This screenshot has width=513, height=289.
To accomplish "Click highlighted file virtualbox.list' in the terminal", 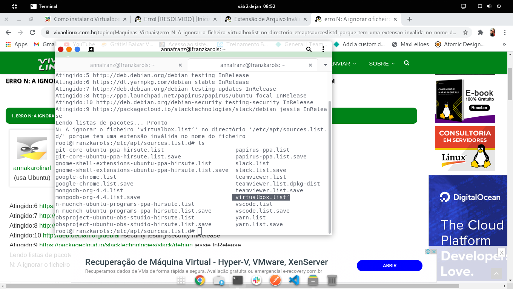I will (261, 197).
